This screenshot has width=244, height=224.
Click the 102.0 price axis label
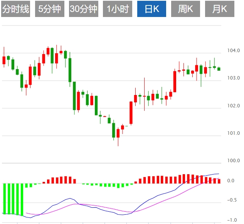[234, 105]
